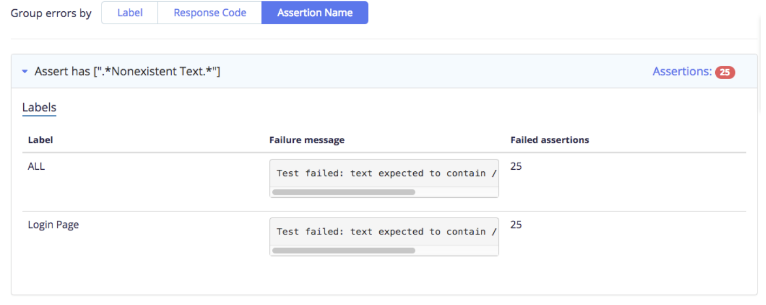Select the Labels sub-tab

(39, 108)
